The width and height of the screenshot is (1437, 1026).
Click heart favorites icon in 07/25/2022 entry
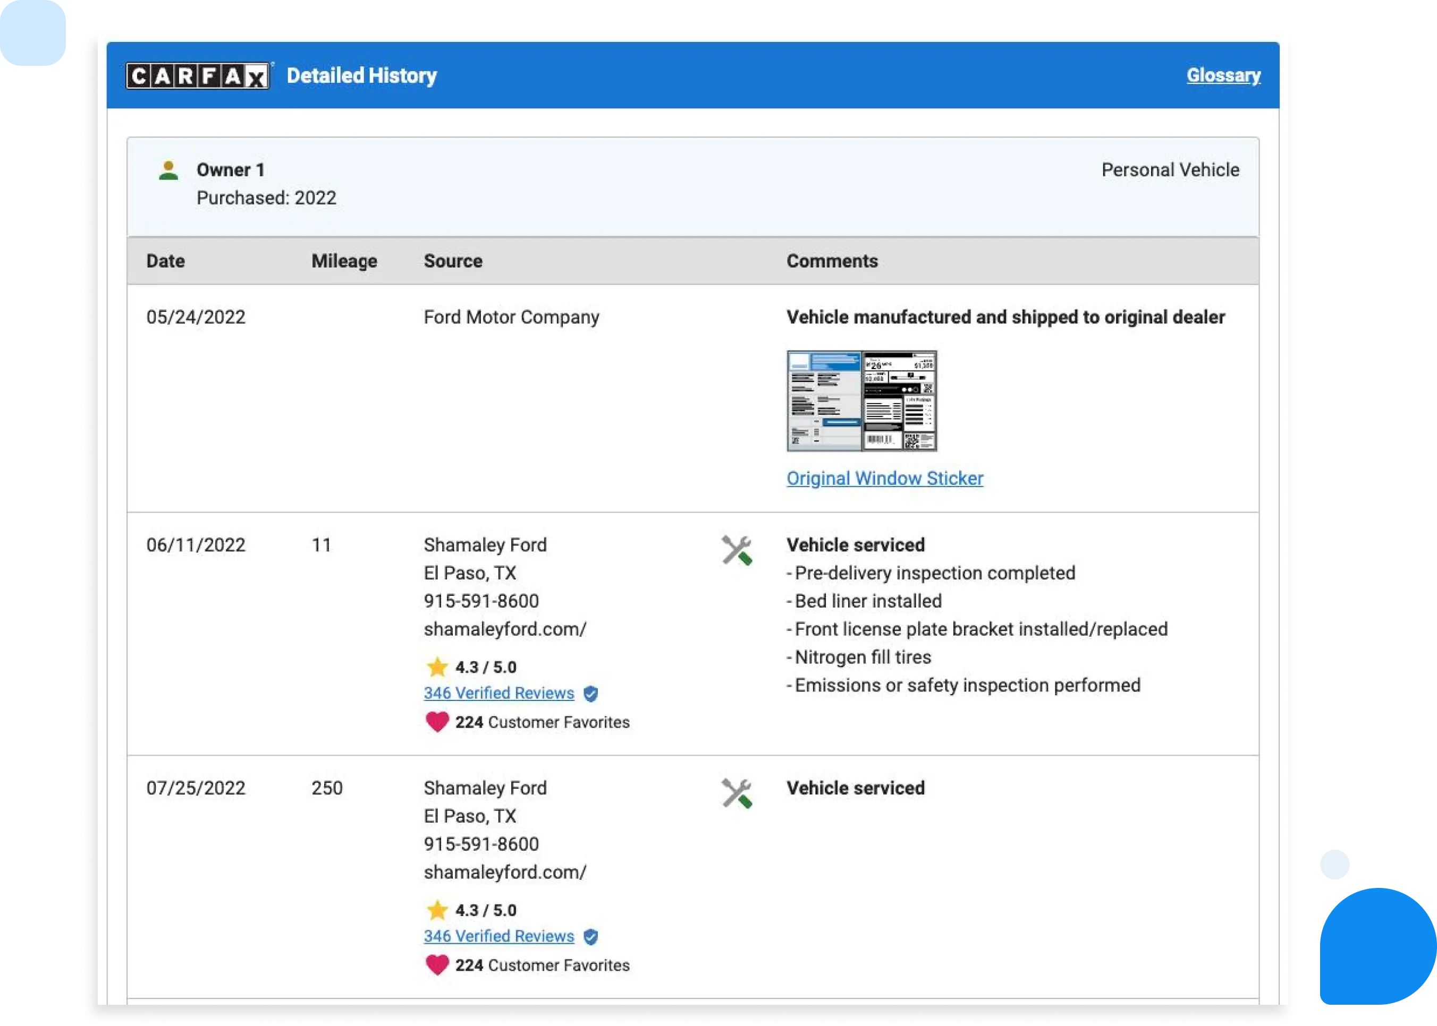[x=437, y=965]
